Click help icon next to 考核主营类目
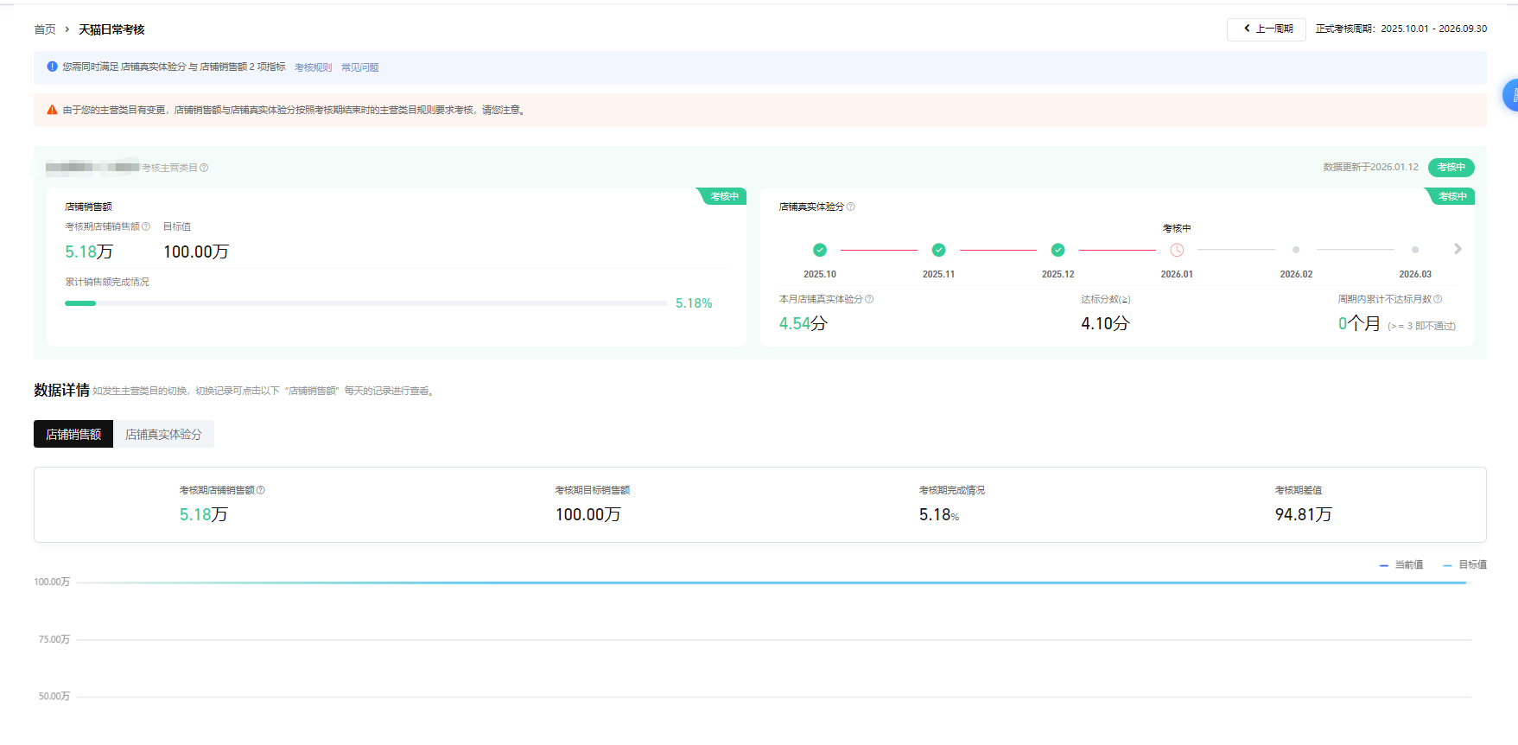Screen dimensions: 1518x745 coord(204,168)
